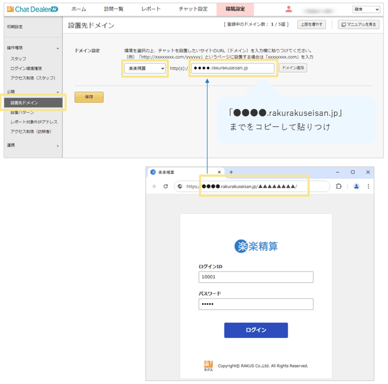Open the 訪問一覧 tab

click(x=114, y=9)
